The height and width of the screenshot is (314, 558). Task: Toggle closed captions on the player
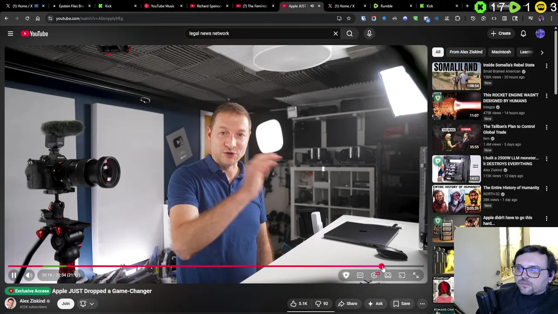(360, 275)
